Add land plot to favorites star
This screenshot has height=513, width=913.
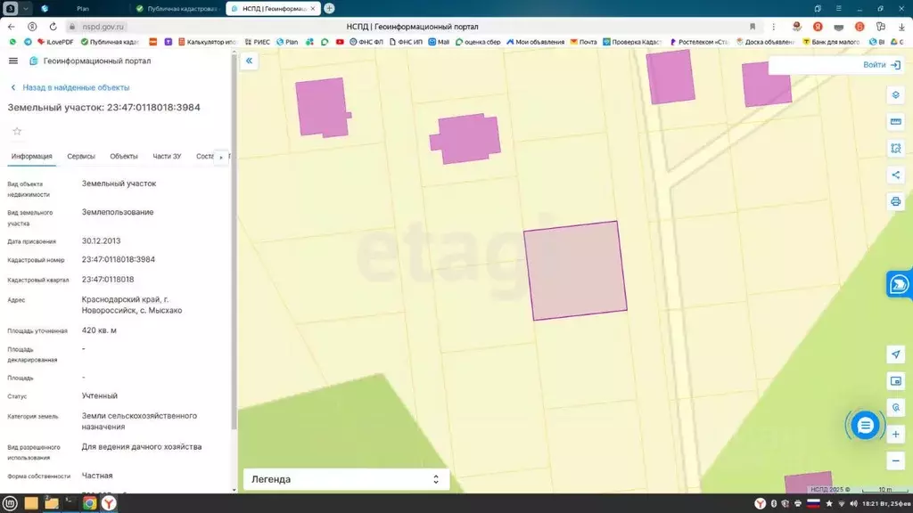tap(17, 131)
